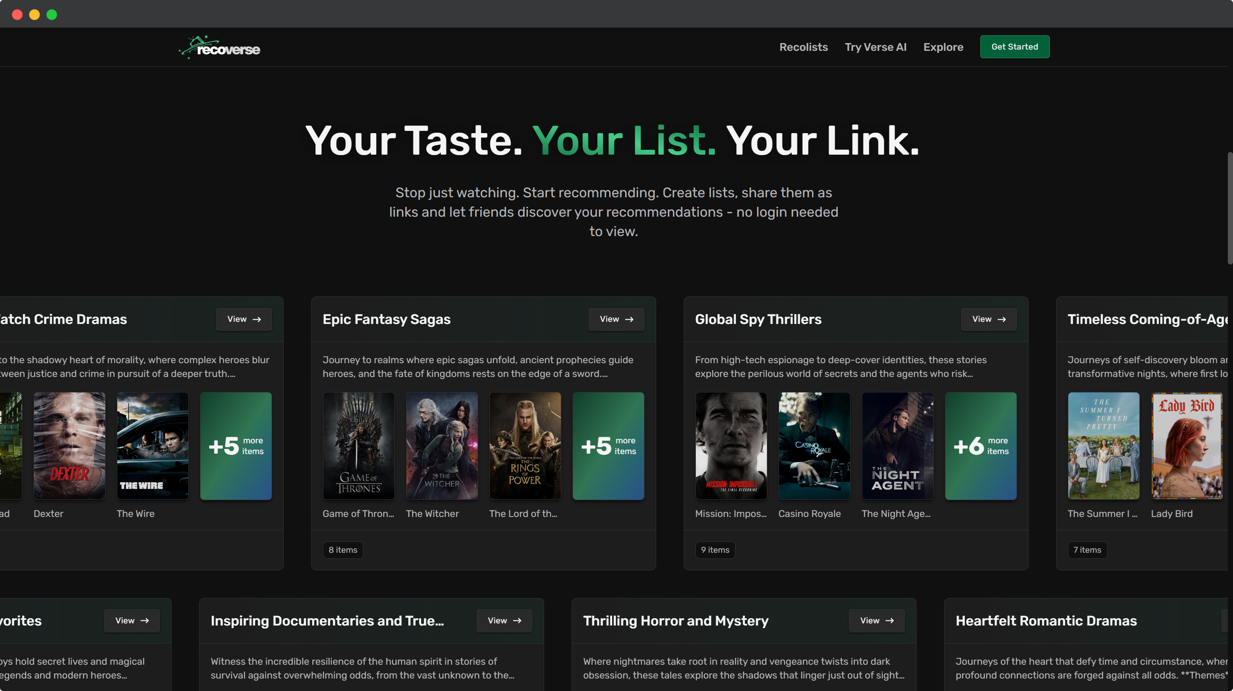
Task: Open The Rings of Power poster
Action: [x=525, y=446]
